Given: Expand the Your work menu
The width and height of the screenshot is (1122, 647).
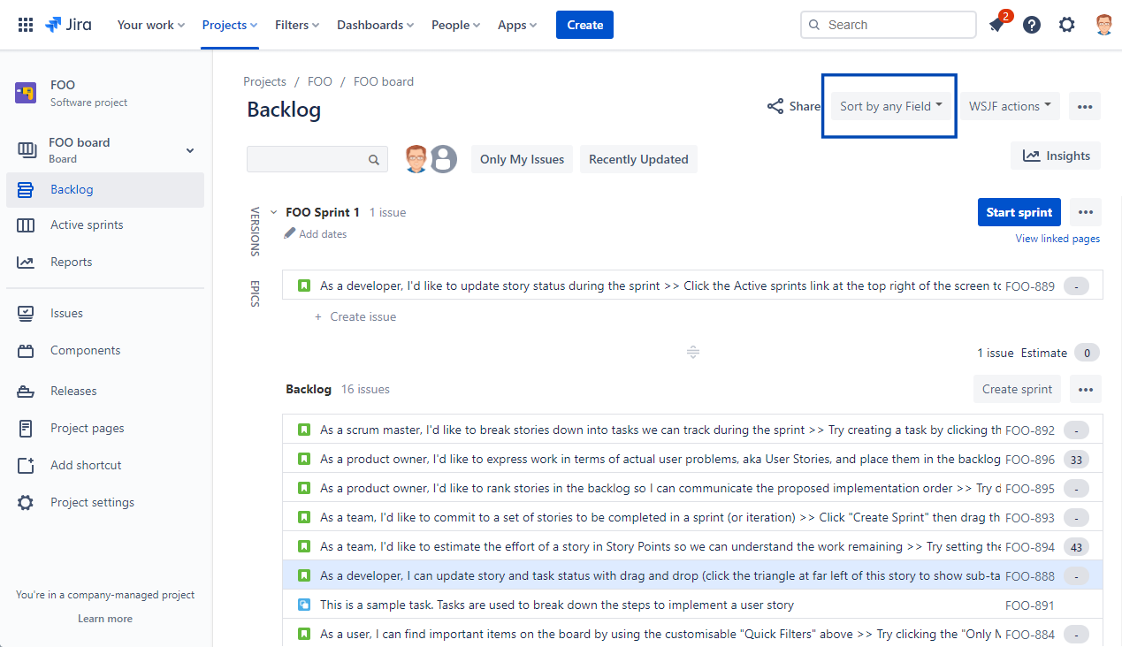Looking at the screenshot, I should (x=151, y=25).
